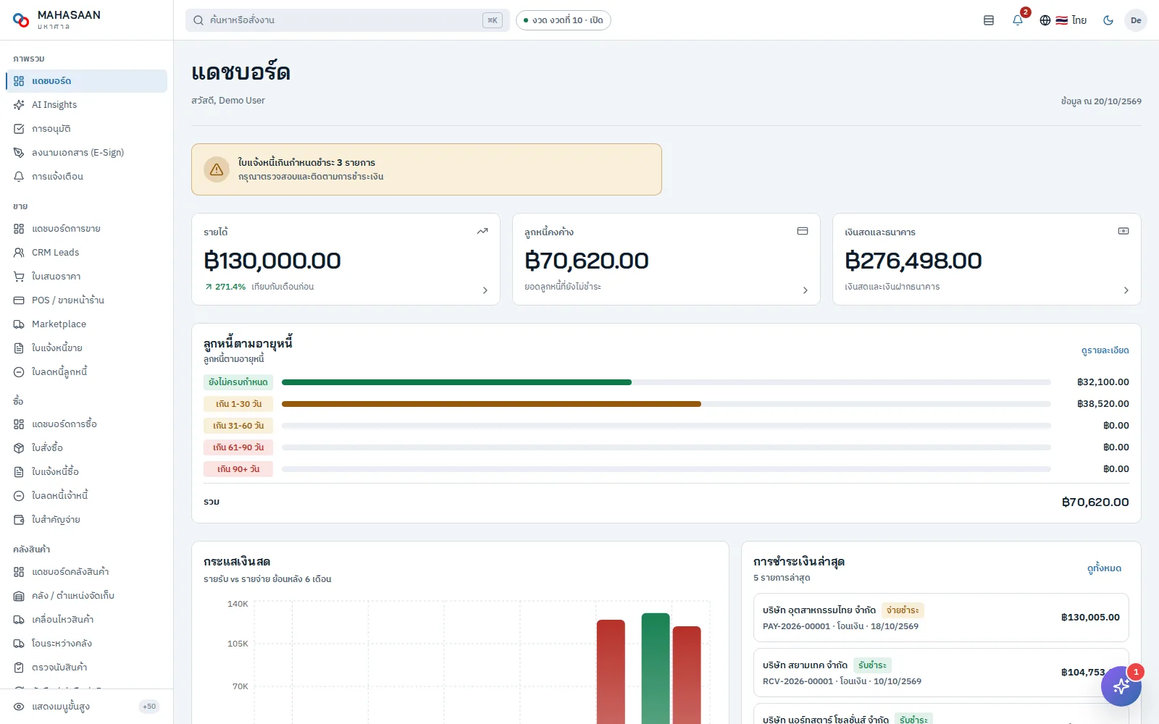Click the MAHASAAN logo
Screen dimensions: 1159x724
(57, 20)
